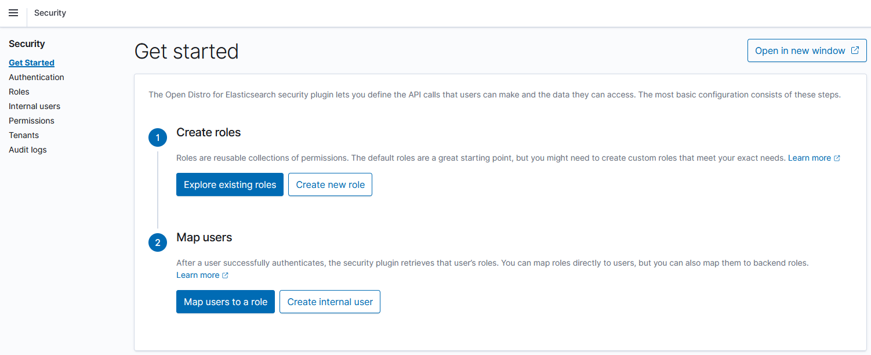The height and width of the screenshot is (355, 871).
Task: Click Create internal user button
Action: coord(330,302)
